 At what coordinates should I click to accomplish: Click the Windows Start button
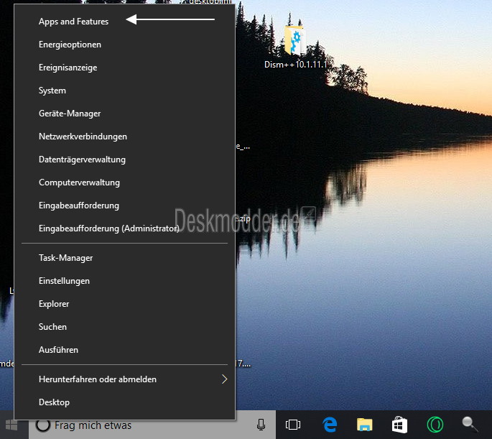pos(11,425)
